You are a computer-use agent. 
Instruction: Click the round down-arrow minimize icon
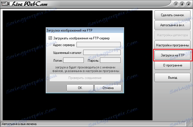(x=176, y=4)
